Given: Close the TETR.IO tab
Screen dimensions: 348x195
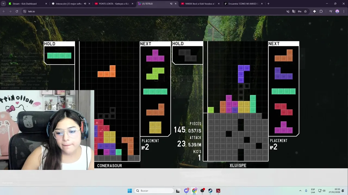Looking at the screenshot, I should pos(175,4).
